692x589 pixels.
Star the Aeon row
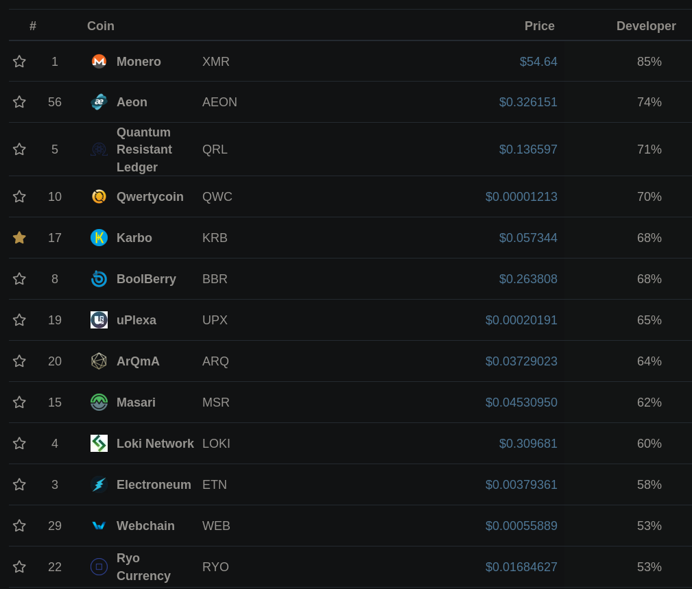click(19, 102)
